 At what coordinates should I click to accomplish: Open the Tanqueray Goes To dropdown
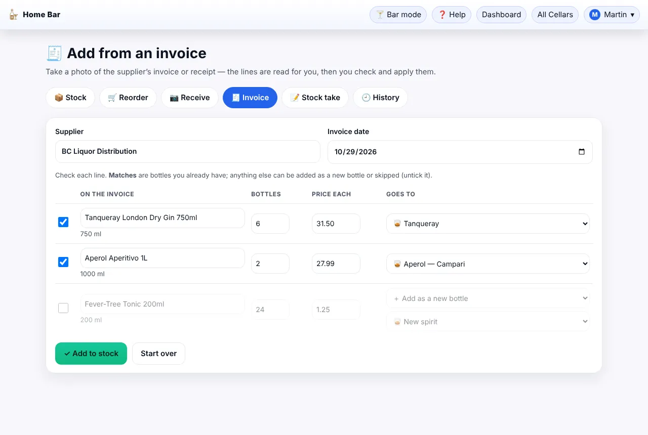pos(488,224)
